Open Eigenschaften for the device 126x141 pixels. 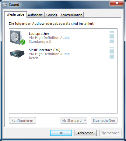(104, 121)
